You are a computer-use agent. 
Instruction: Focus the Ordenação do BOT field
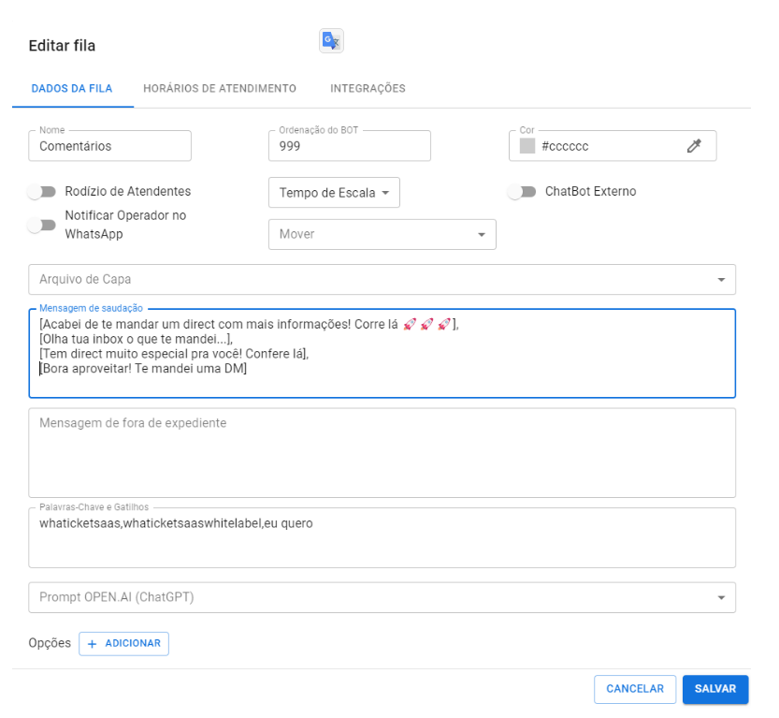pyautogui.click(x=349, y=146)
